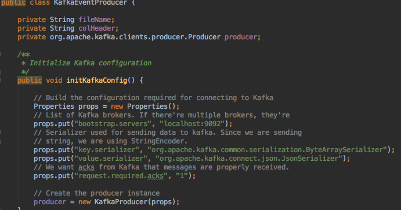The image size is (401, 210).
Task: Click org.apache.kafka.clients.producer.Producer type name
Action: pyautogui.click(x=135, y=37)
